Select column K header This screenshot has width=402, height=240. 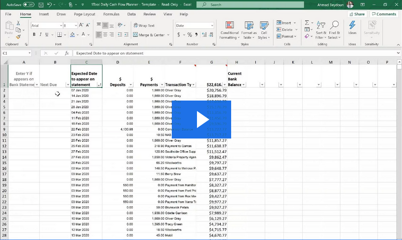(x=293, y=62)
